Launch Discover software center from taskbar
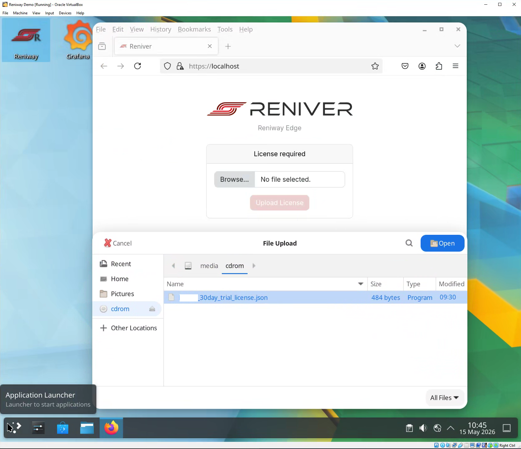 tap(63, 428)
